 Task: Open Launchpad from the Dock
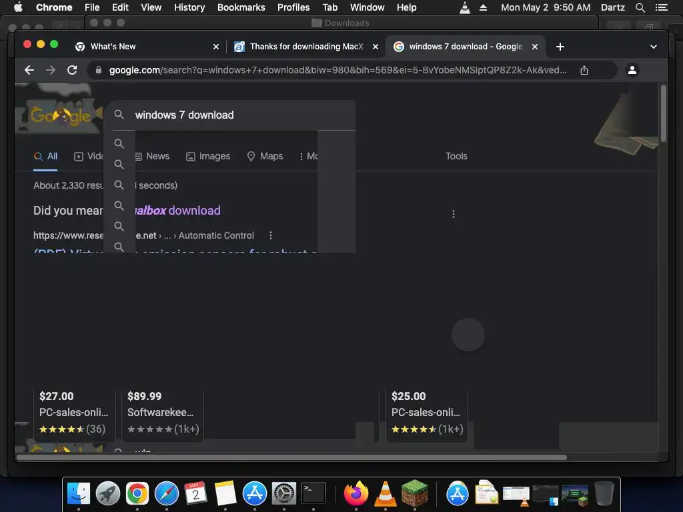(x=108, y=494)
